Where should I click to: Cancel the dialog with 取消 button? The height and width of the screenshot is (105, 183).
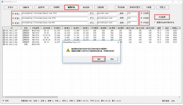112,59
